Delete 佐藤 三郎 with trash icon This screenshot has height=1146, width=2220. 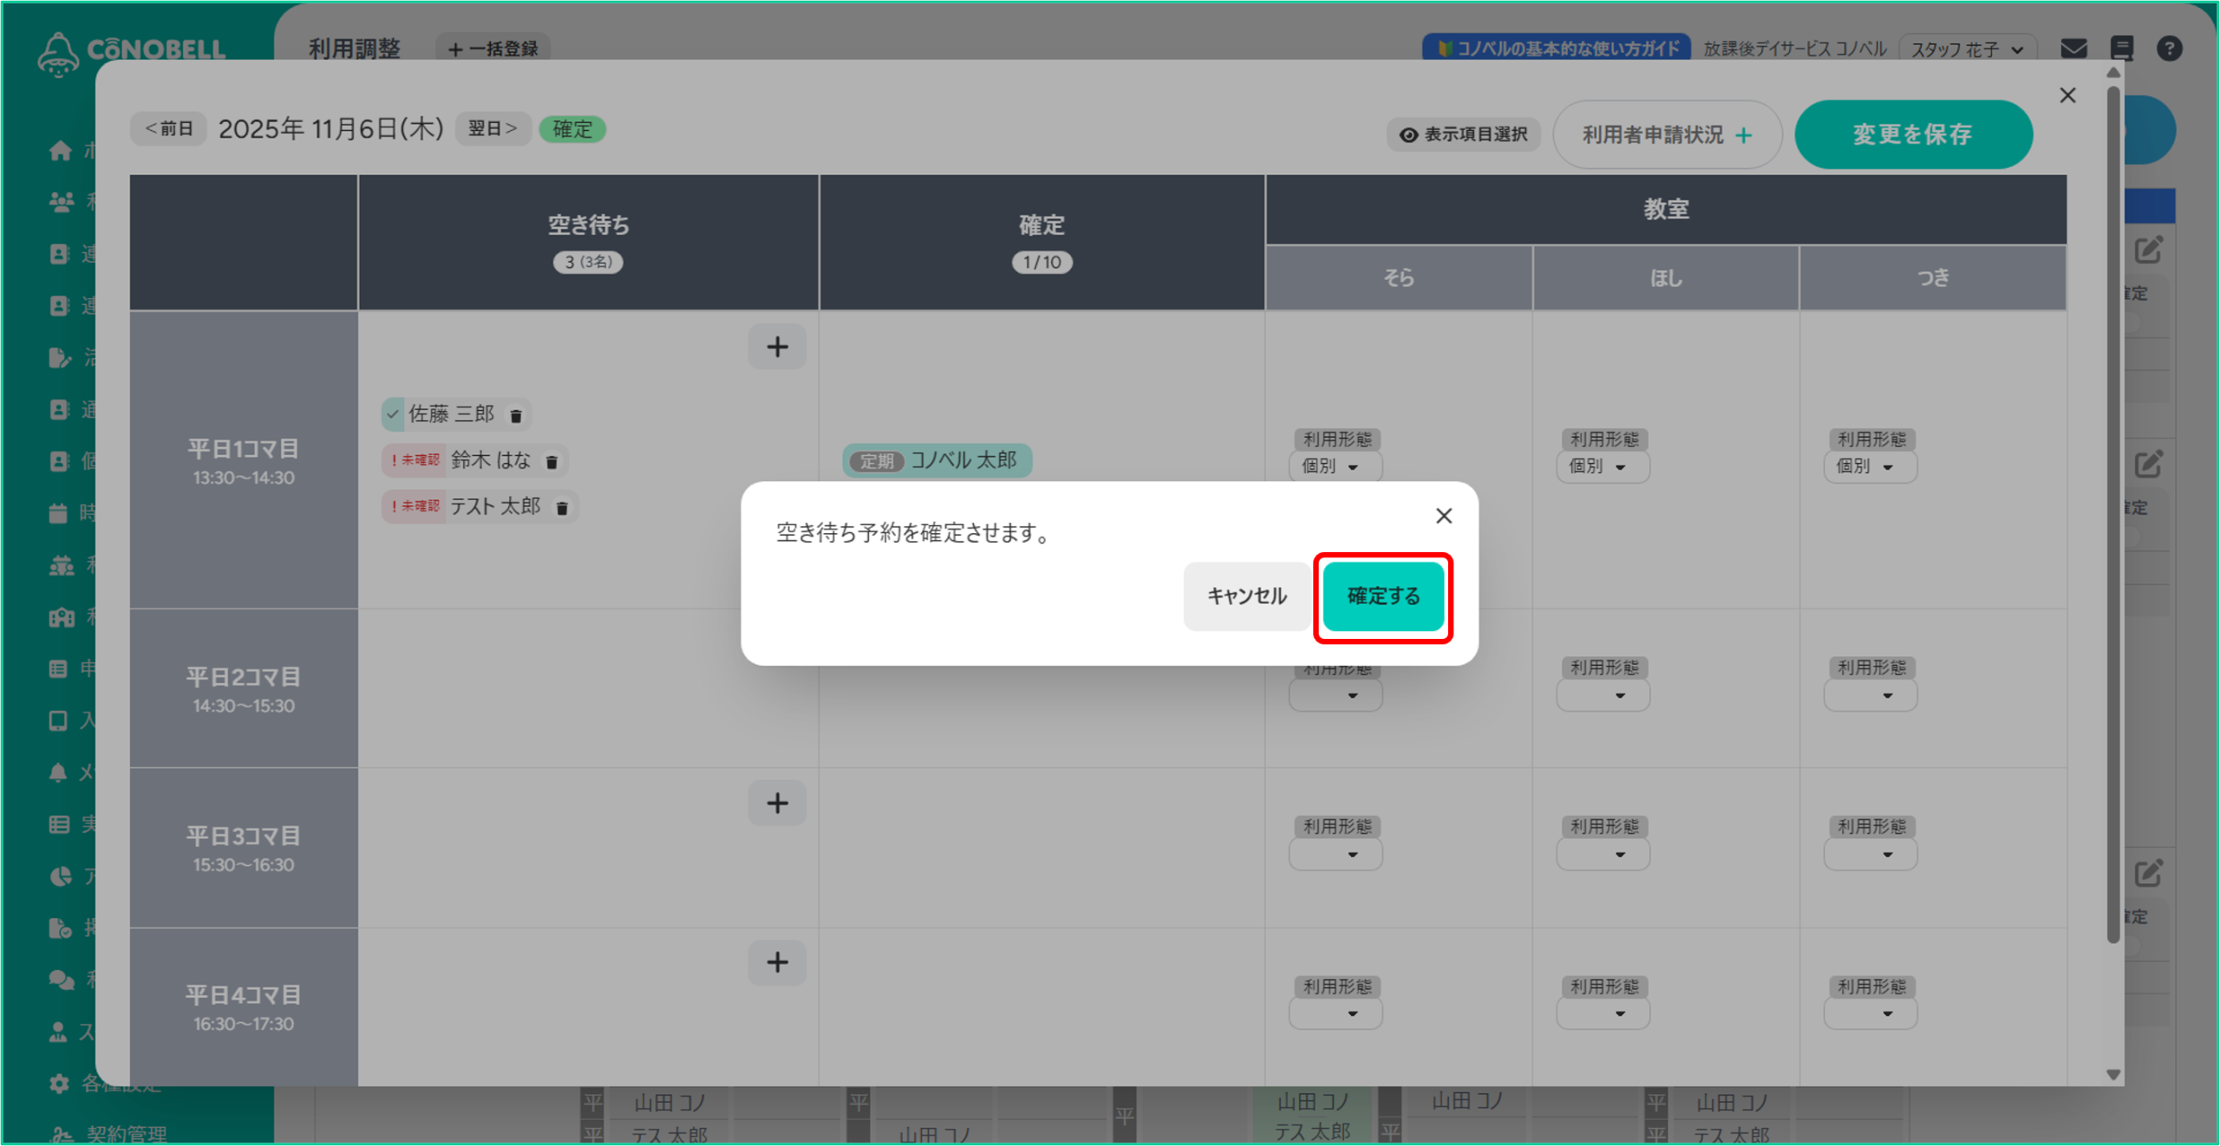pyautogui.click(x=516, y=416)
